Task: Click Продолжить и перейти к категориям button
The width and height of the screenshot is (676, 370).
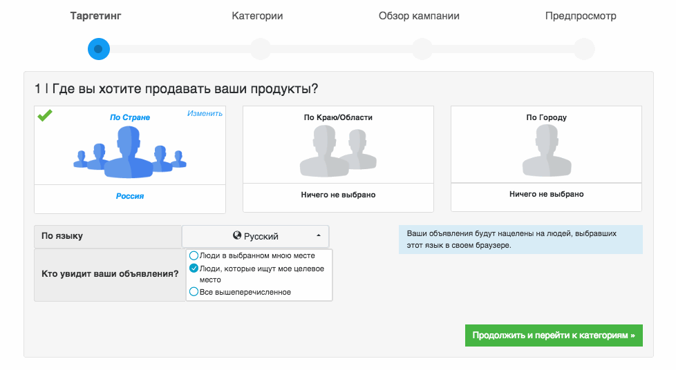Action: (554, 335)
